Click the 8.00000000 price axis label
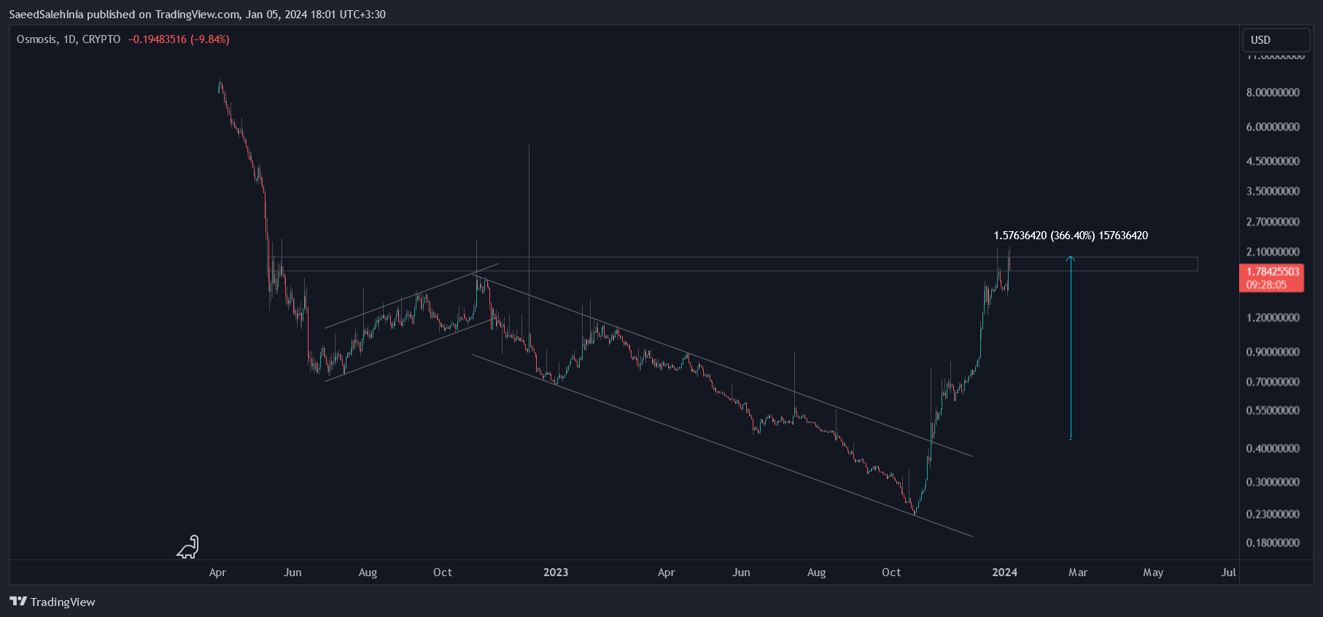1323x617 pixels. pos(1273,93)
